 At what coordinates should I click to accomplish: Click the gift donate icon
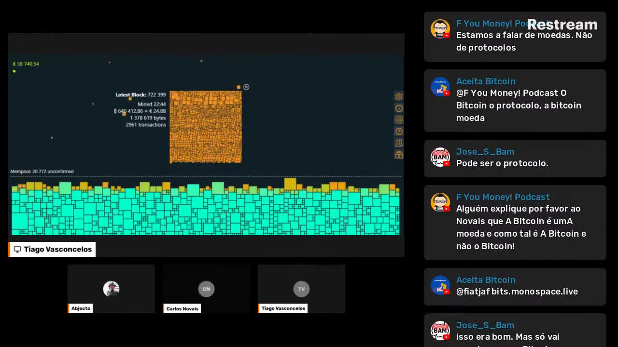click(399, 154)
